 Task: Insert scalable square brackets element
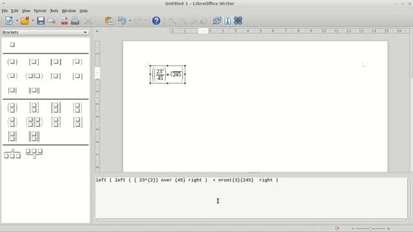pos(34,108)
